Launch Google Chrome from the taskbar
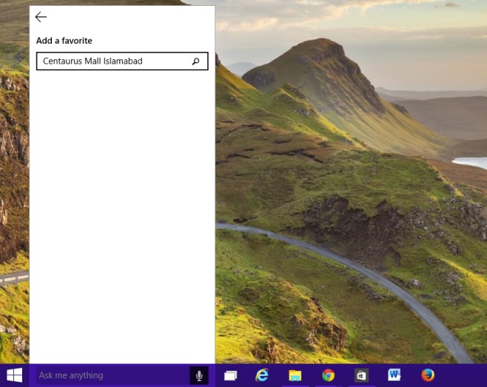 pyautogui.click(x=329, y=375)
